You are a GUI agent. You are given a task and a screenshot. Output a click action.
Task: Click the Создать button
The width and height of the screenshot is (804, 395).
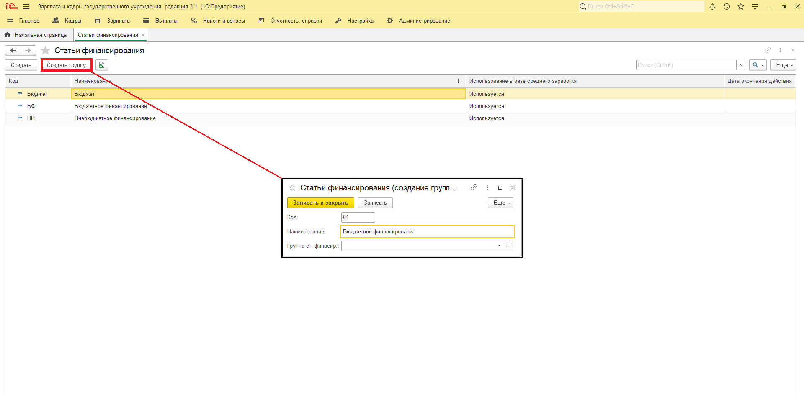click(x=21, y=65)
